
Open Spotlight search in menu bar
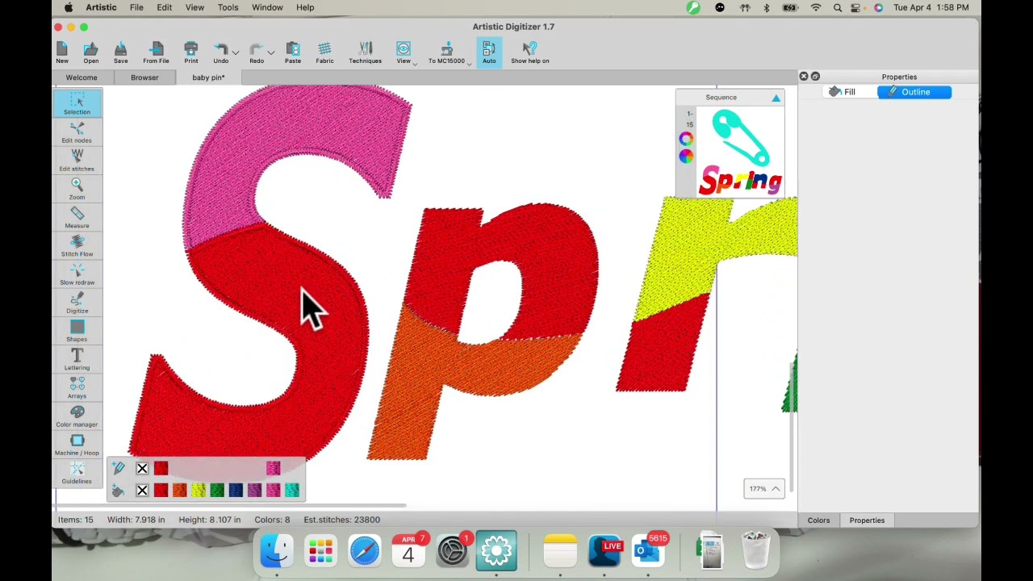tap(838, 7)
